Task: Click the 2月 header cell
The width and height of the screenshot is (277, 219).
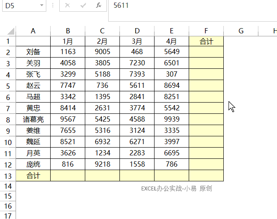Action: [x=102, y=41]
